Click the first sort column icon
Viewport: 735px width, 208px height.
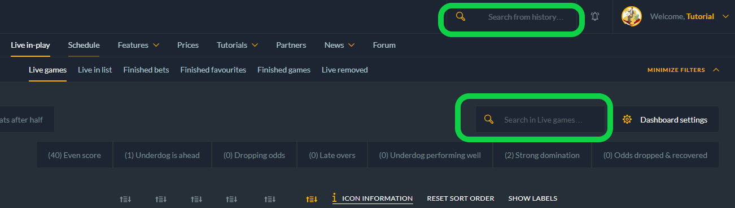(126, 198)
